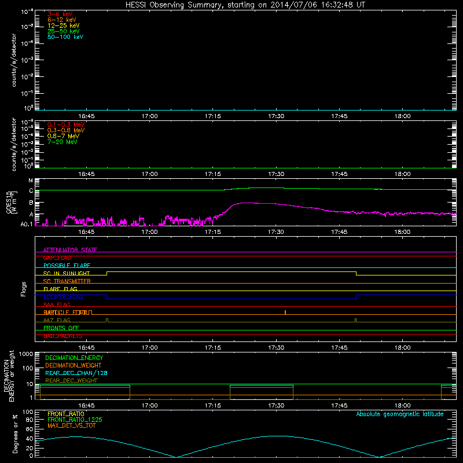The image size is (463, 463).
Task: Click the Degrees or % axis title
Action: [x=15, y=433]
